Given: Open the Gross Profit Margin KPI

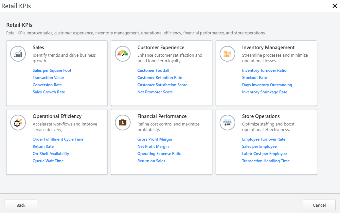Looking at the screenshot, I should click(x=154, y=139).
